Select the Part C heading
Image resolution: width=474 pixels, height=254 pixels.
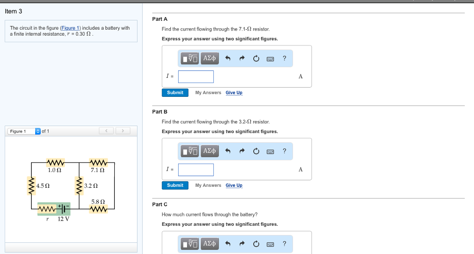(160, 204)
